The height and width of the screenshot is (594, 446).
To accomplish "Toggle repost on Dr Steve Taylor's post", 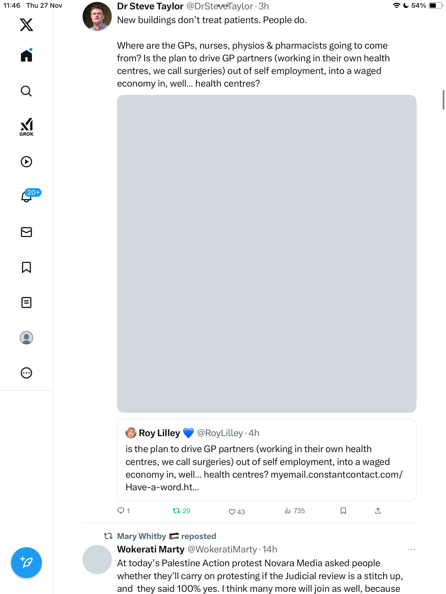I will (x=176, y=511).
